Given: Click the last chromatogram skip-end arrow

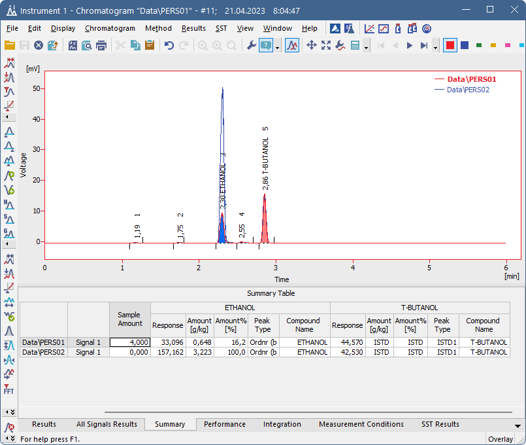Looking at the screenshot, I should (x=424, y=45).
